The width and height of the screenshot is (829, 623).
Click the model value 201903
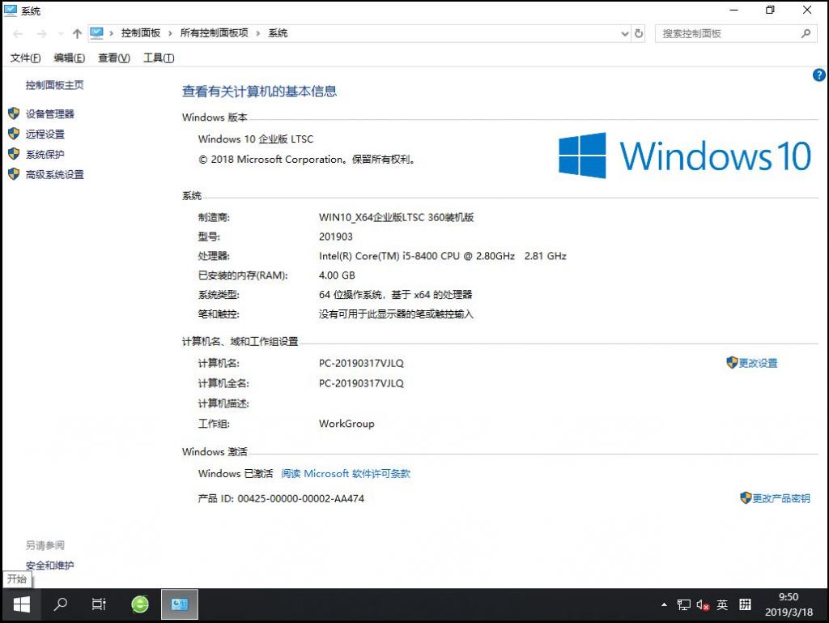[x=336, y=237]
